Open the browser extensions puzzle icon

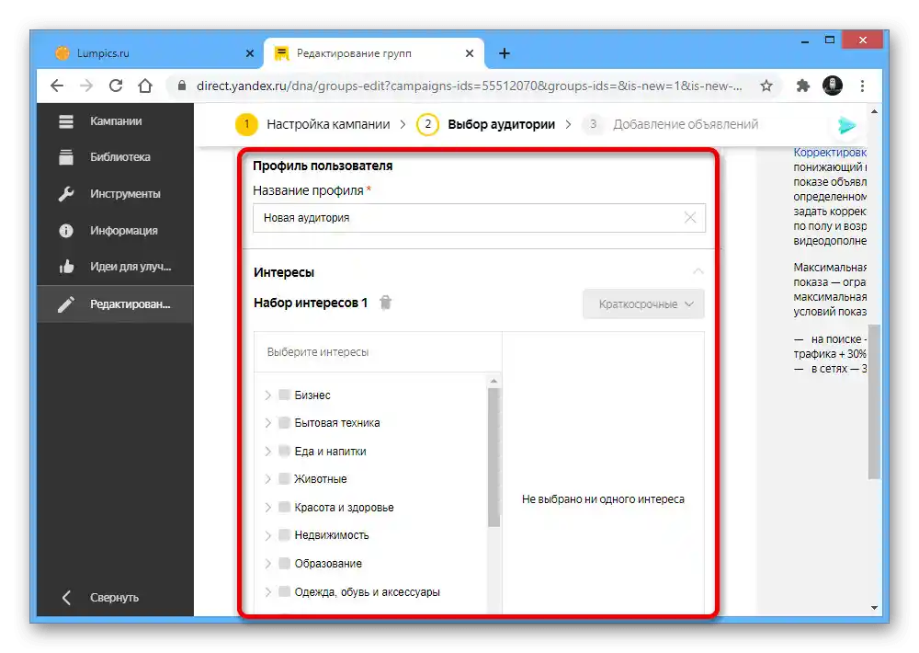click(x=802, y=86)
